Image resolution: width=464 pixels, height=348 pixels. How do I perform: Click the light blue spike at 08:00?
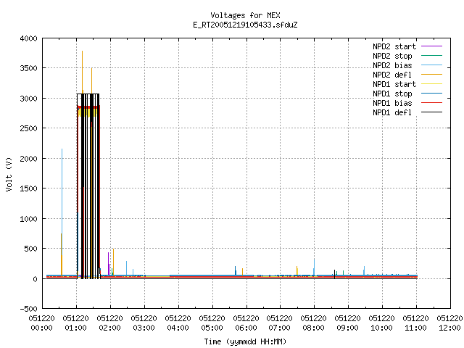point(314,266)
